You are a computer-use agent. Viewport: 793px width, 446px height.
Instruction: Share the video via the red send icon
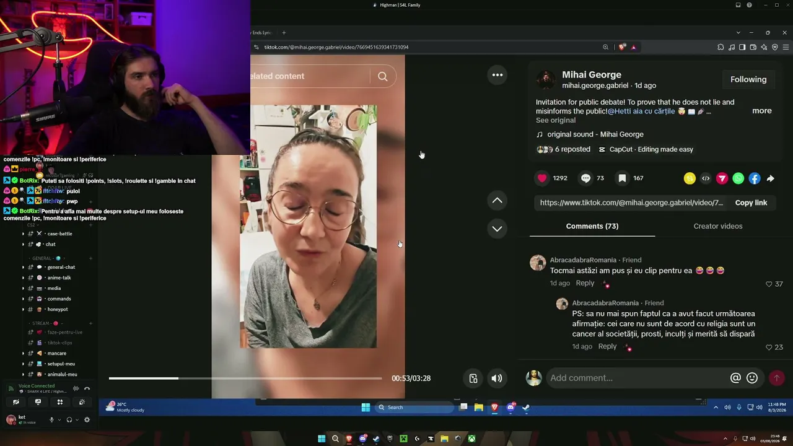click(722, 178)
